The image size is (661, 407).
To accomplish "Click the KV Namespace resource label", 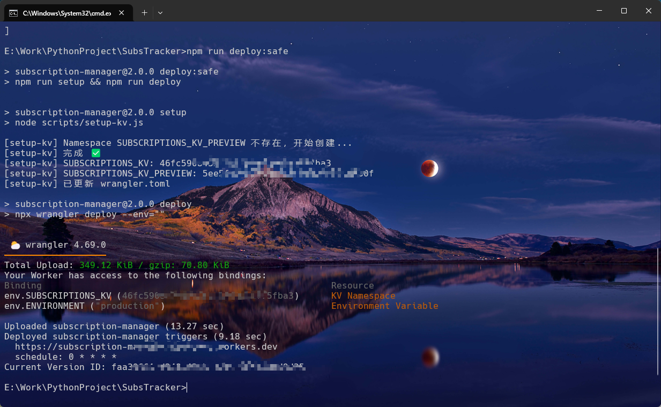I will click(363, 295).
